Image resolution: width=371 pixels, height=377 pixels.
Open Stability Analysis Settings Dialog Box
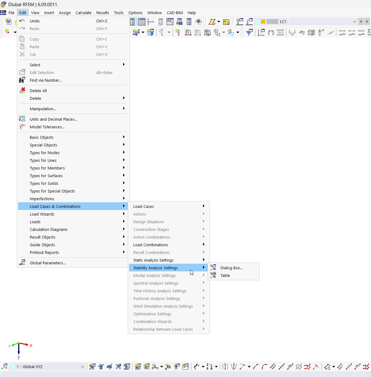(x=234, y=268)
